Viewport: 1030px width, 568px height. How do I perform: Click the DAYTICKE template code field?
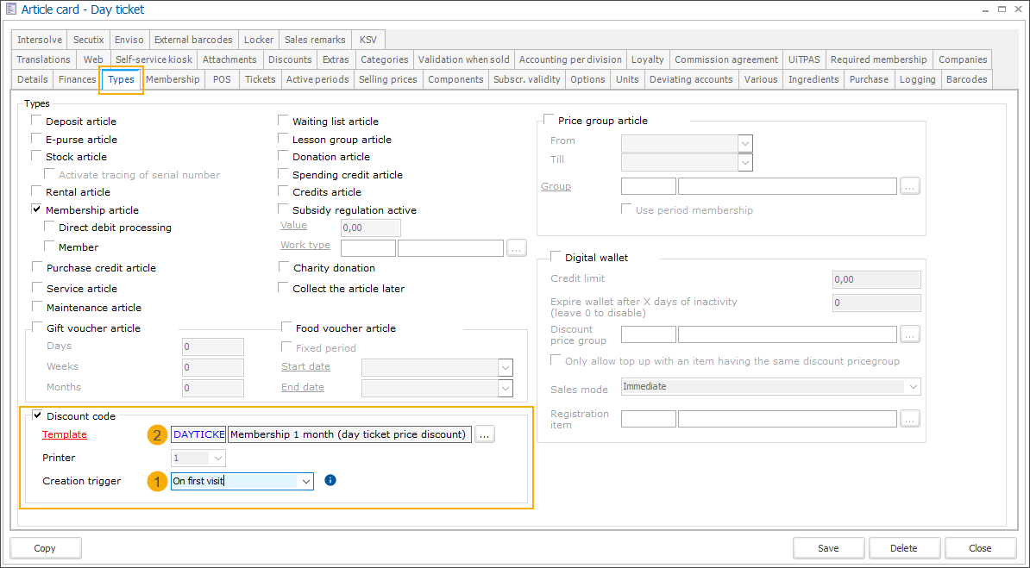(198, 434)
